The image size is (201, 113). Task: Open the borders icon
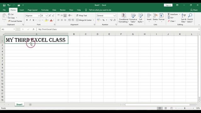click(40, 20)
